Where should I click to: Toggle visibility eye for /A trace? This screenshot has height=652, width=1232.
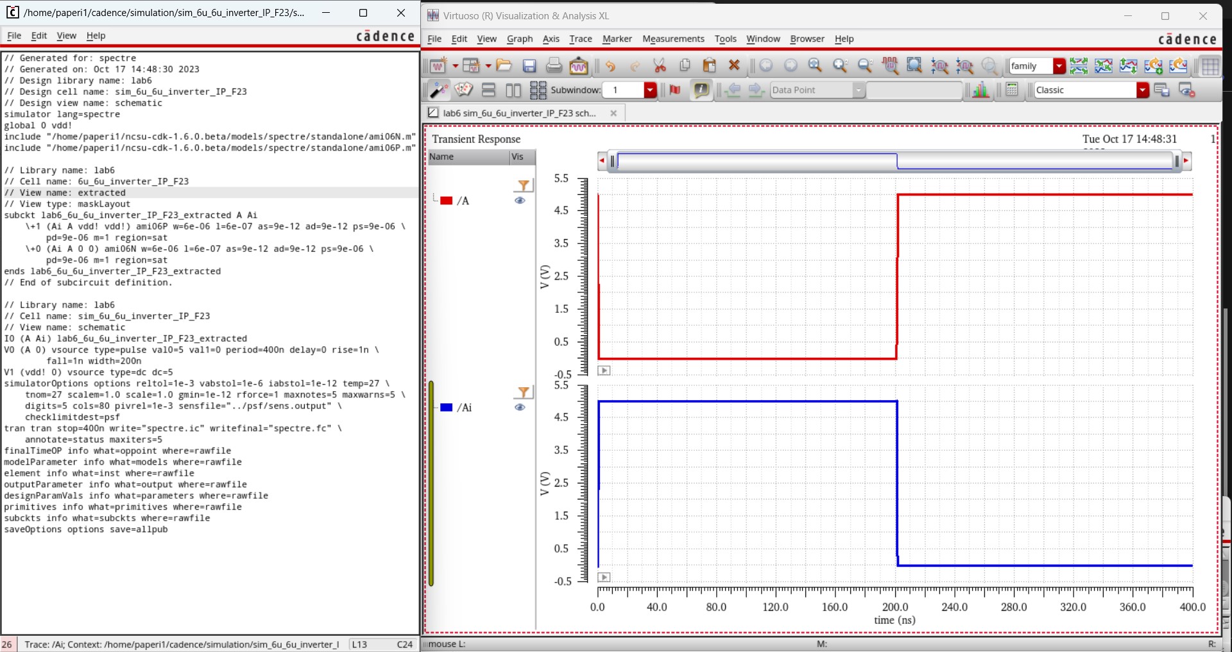pyautogui.click(x=520, y=201)
